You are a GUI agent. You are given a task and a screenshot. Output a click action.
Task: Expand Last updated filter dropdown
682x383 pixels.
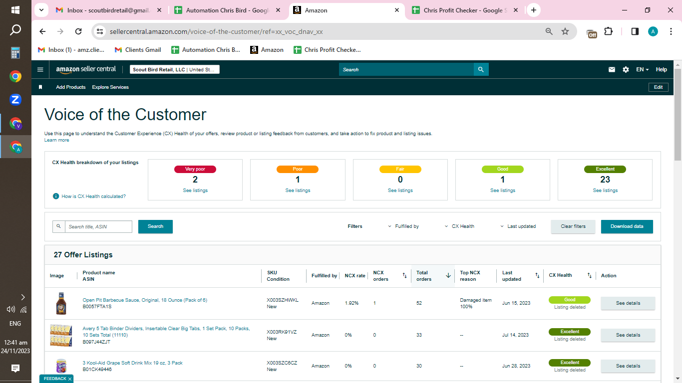[518, 226]
